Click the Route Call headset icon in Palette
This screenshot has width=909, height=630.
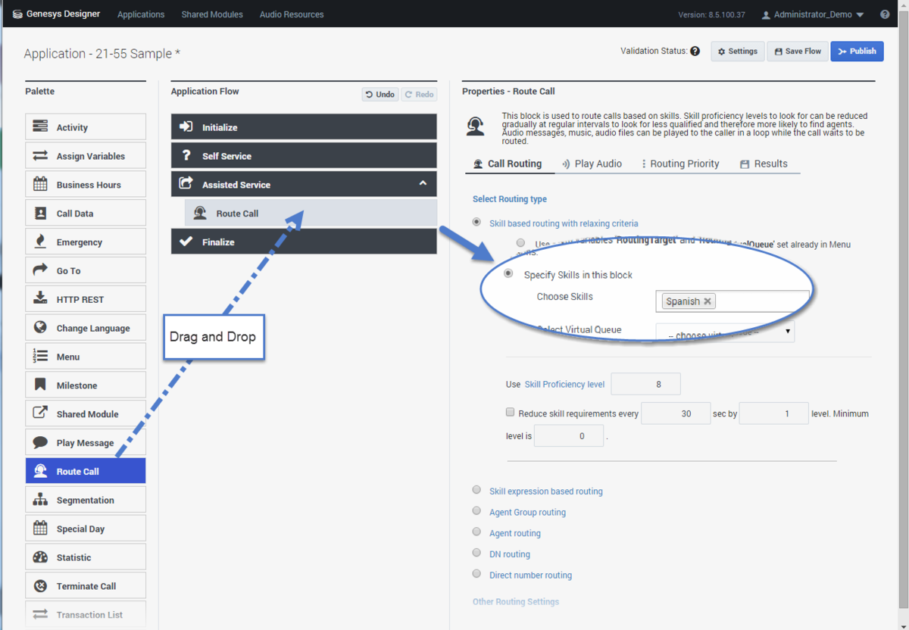[x=41, y=471]
